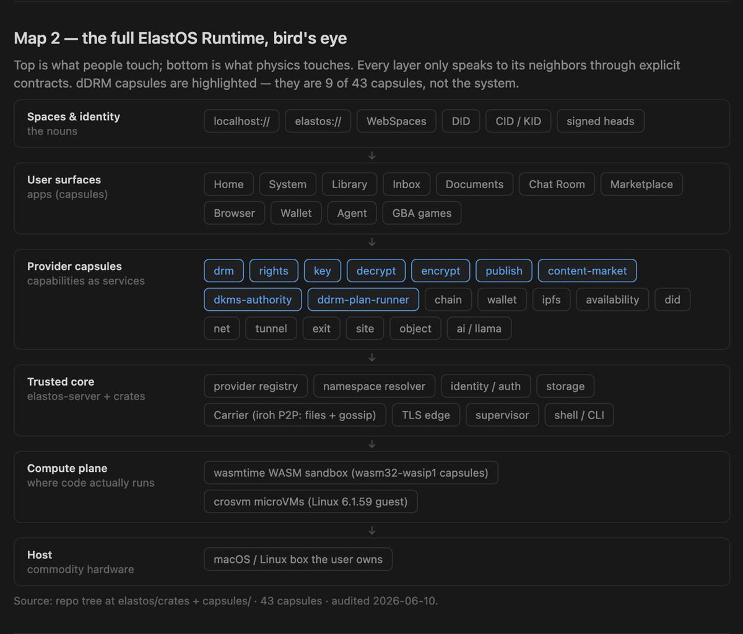Click the storage chip
This screenshot has width=743, height=634.
[565, 386]
